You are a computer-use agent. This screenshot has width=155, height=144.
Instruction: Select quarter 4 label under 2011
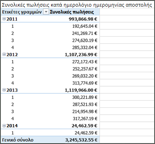coord(12,48)
